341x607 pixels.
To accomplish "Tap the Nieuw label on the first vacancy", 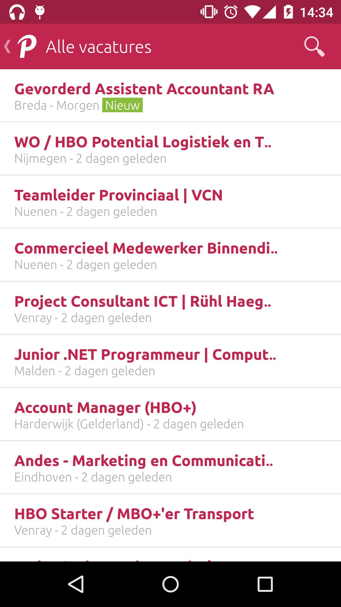I will [122, 106].
